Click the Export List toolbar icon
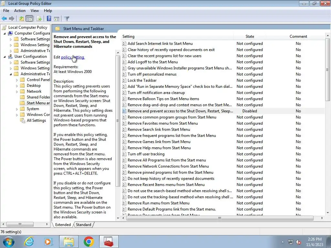Screen dimensions: 331x248 (39, 18)
